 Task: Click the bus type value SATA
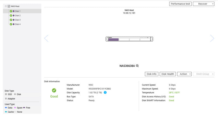coord(91,97)
